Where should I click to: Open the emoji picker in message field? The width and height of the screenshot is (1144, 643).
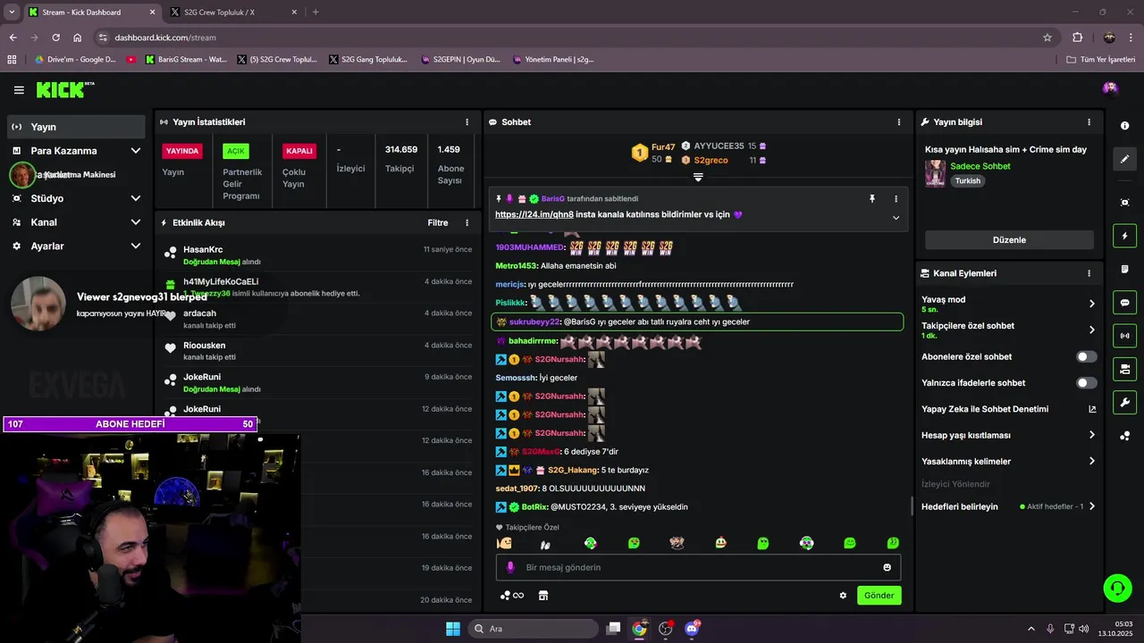coord(887,567)
